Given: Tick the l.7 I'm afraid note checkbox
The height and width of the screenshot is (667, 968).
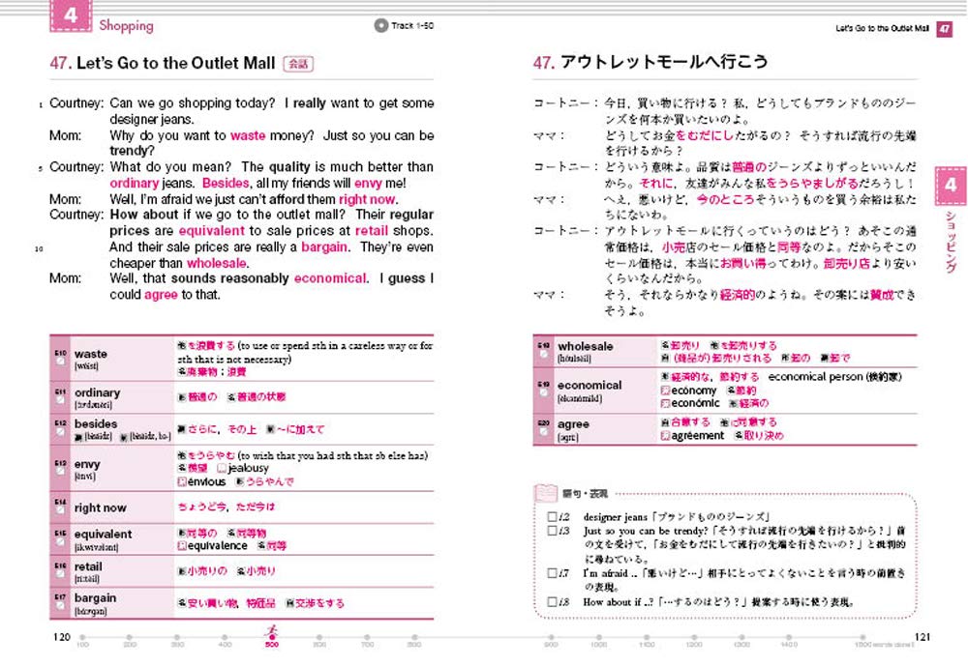Looking at the screenshot, I should (x=553, y=572).
